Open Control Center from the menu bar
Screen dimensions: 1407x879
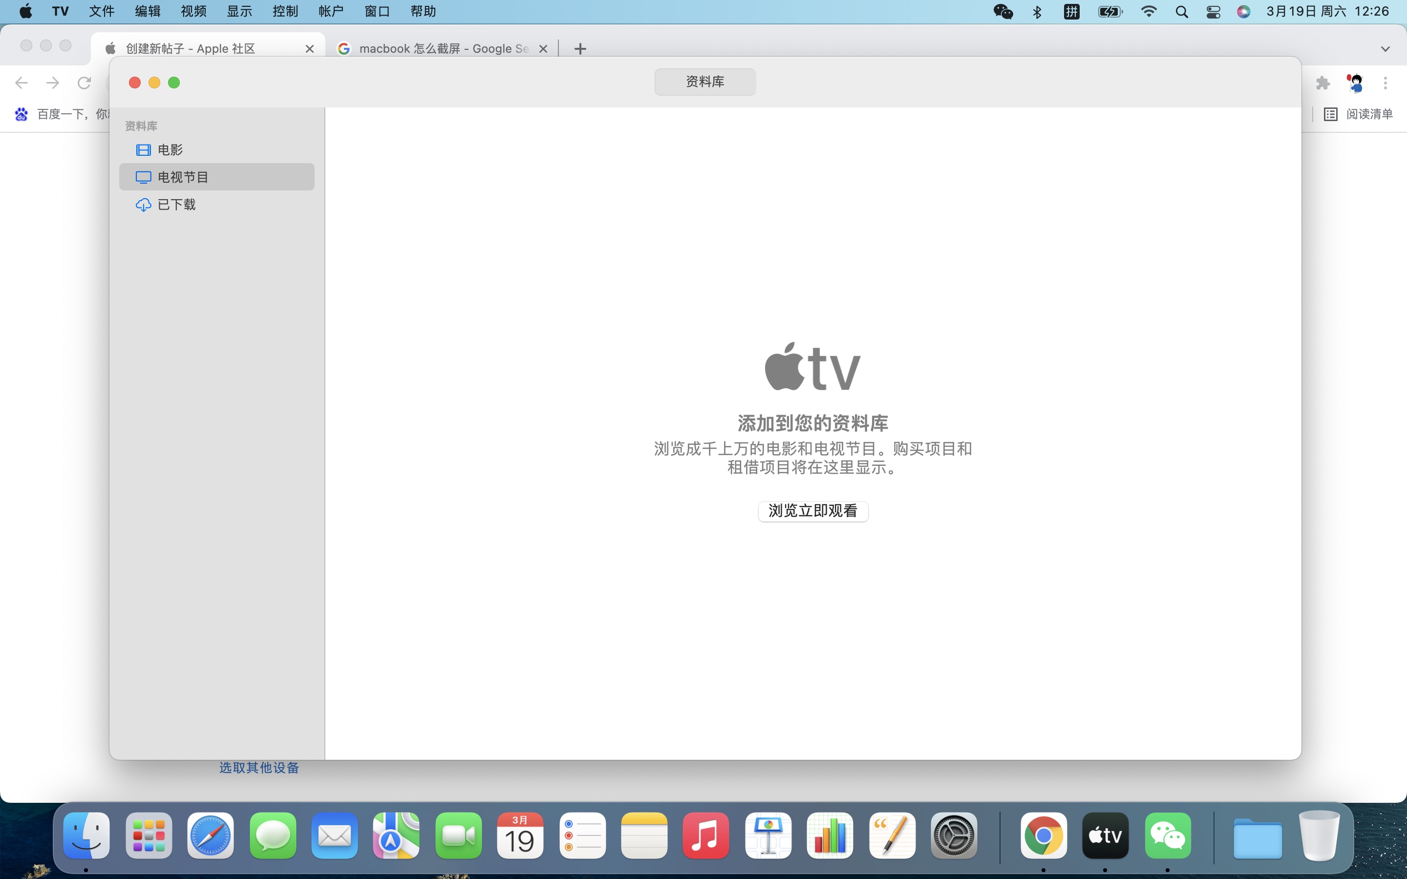pyautogui.click(x=1213, y=12)
